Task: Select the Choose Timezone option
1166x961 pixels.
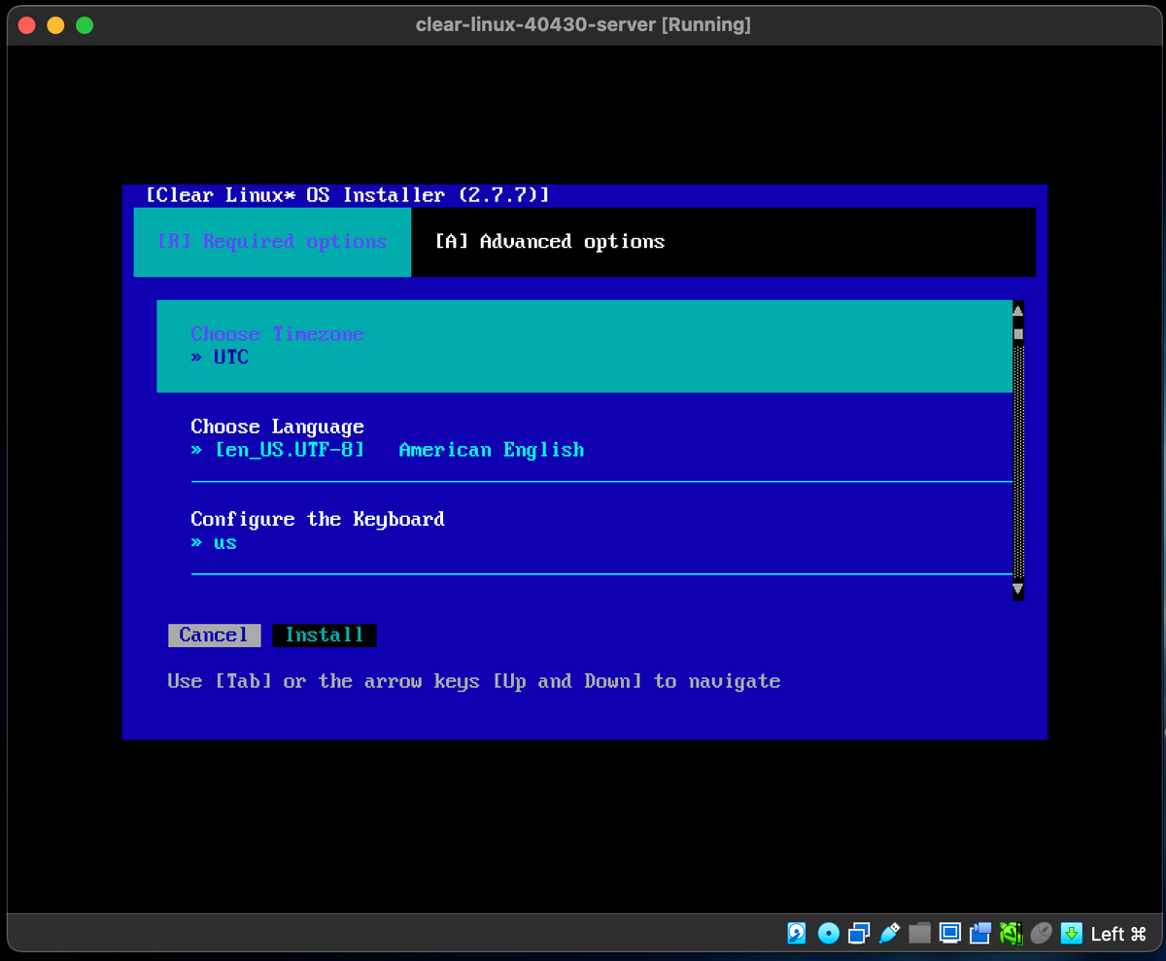Action: (277, 333)
